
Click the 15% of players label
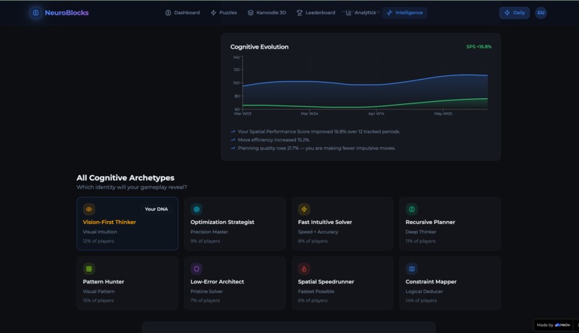(98, 301)
